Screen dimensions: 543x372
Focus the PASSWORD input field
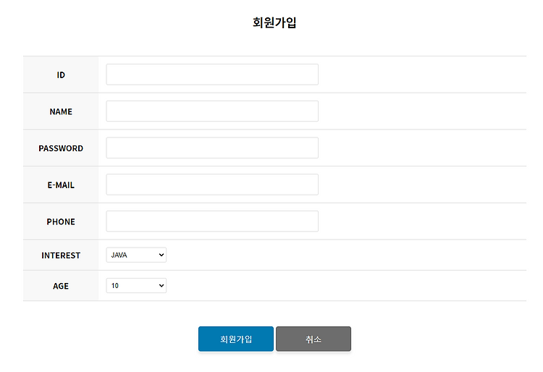coord(212,148)
